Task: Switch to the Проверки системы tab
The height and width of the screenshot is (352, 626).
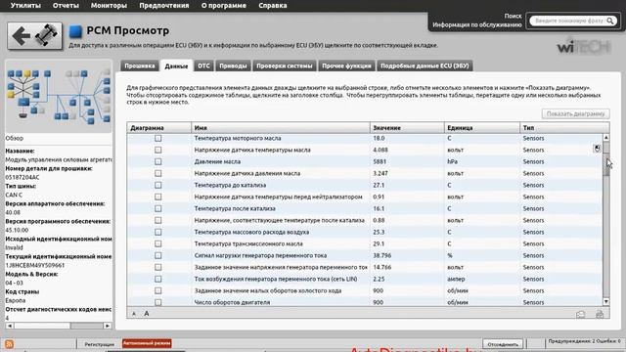Action: tap(285, 66)
